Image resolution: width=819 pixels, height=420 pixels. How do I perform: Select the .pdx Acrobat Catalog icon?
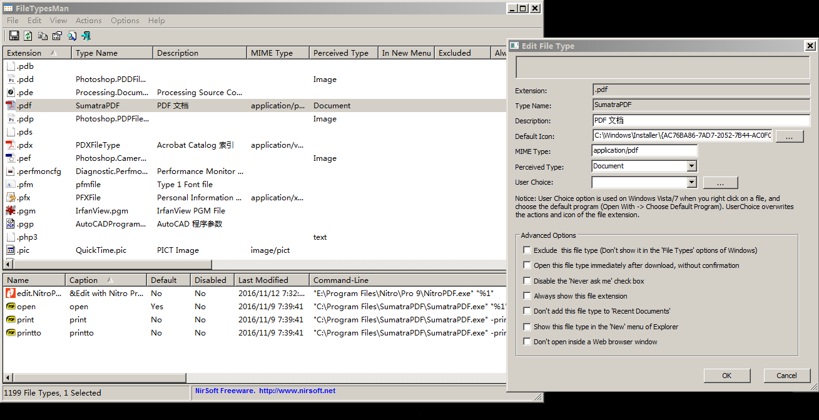click(x=11, y=145)
